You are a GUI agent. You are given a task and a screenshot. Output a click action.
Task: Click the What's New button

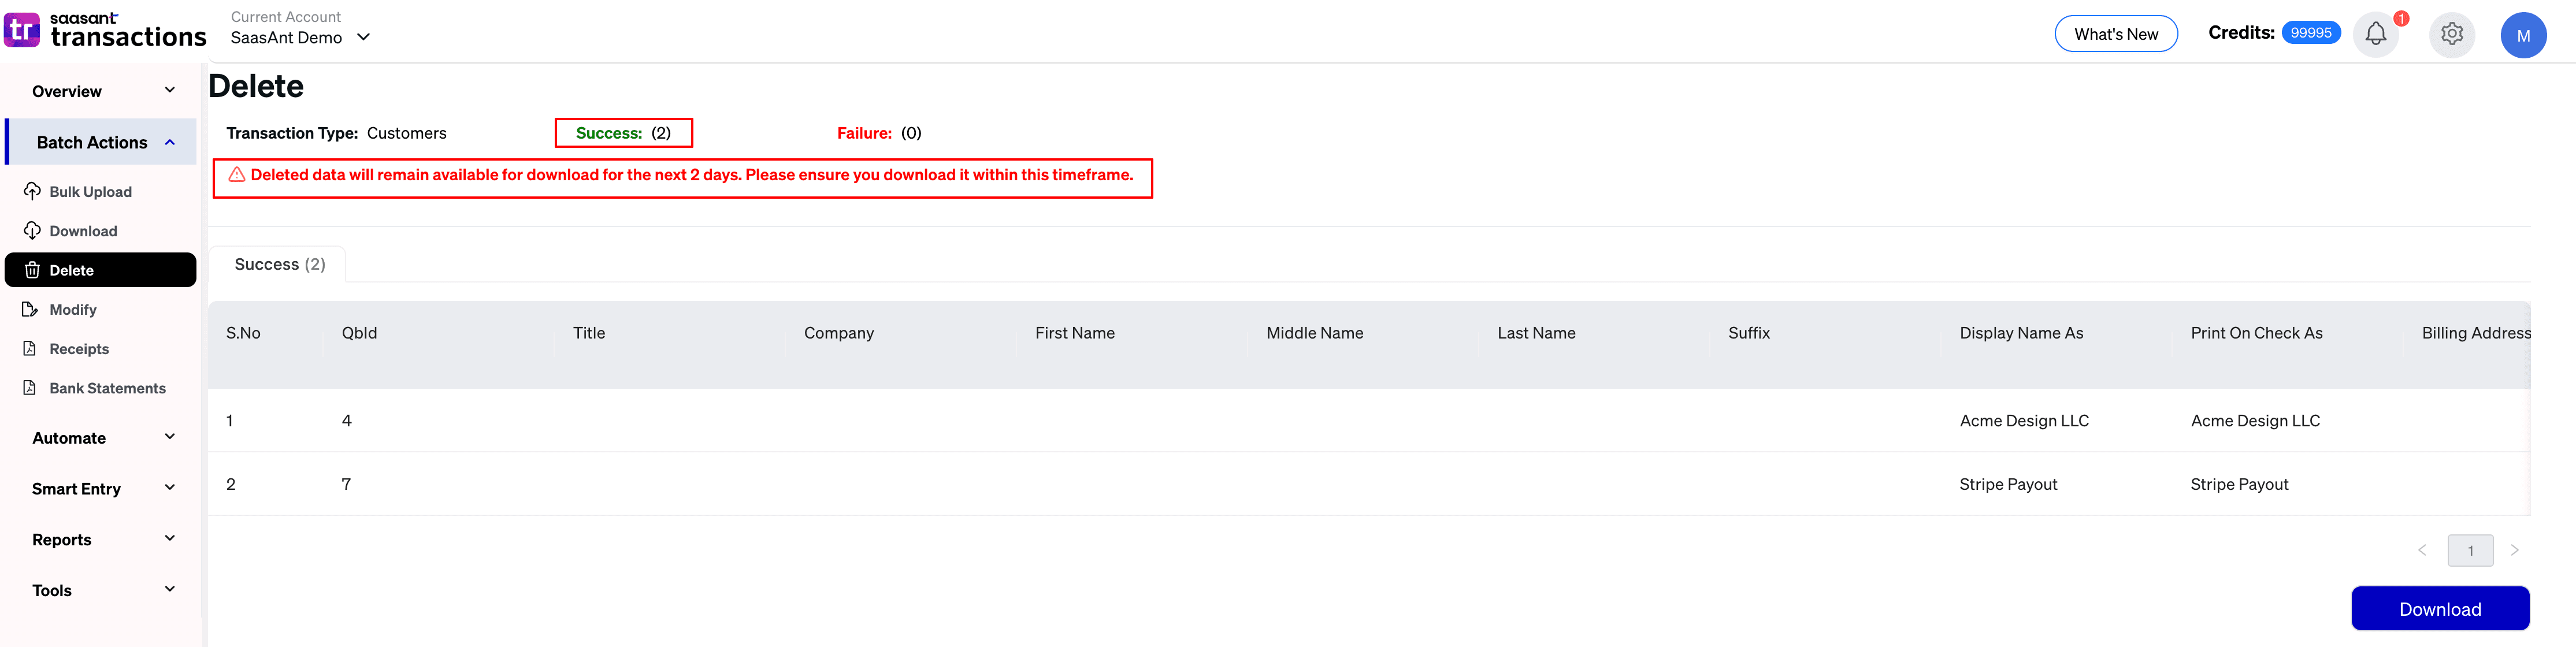pos(2115,34)
